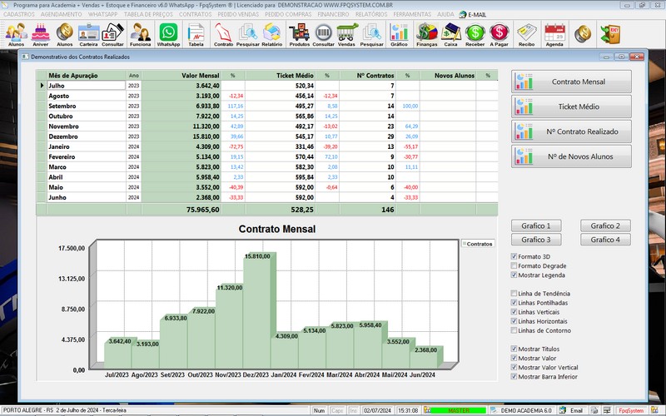Toggle the Mostrar Barra Inferior checkbox
The width and height of the screenshot is (666, 416).
pos(514,377)
